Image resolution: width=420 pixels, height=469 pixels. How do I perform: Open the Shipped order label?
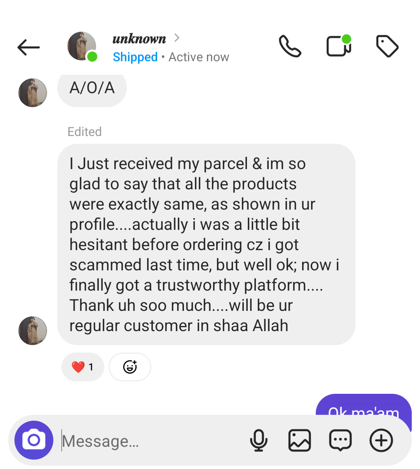point(135,57)
